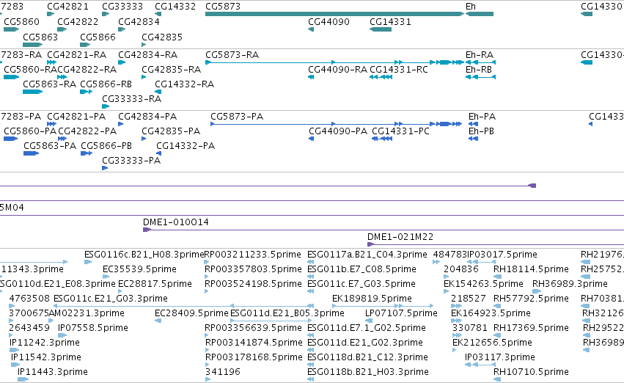Screen dimensions: 624x383
Task: Select the EK189819.5prime EST label
Action: pos(372,299)
